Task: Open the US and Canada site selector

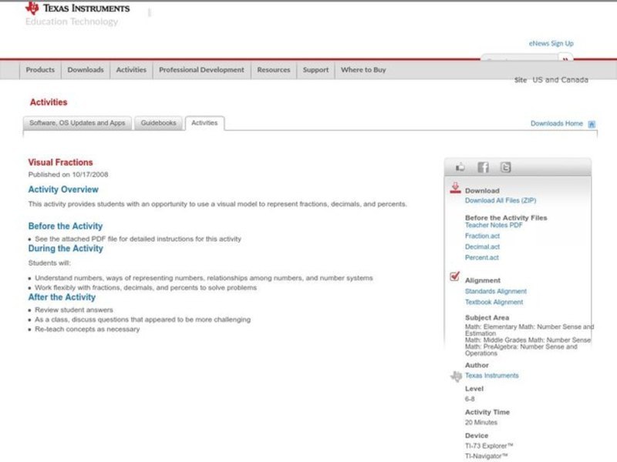Action: [x=560, y=80]
